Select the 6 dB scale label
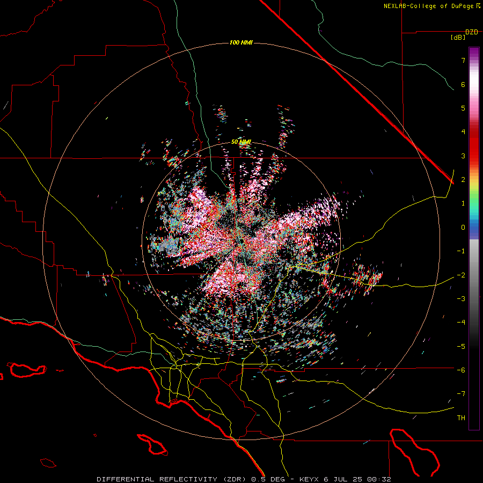 [463, 84]
